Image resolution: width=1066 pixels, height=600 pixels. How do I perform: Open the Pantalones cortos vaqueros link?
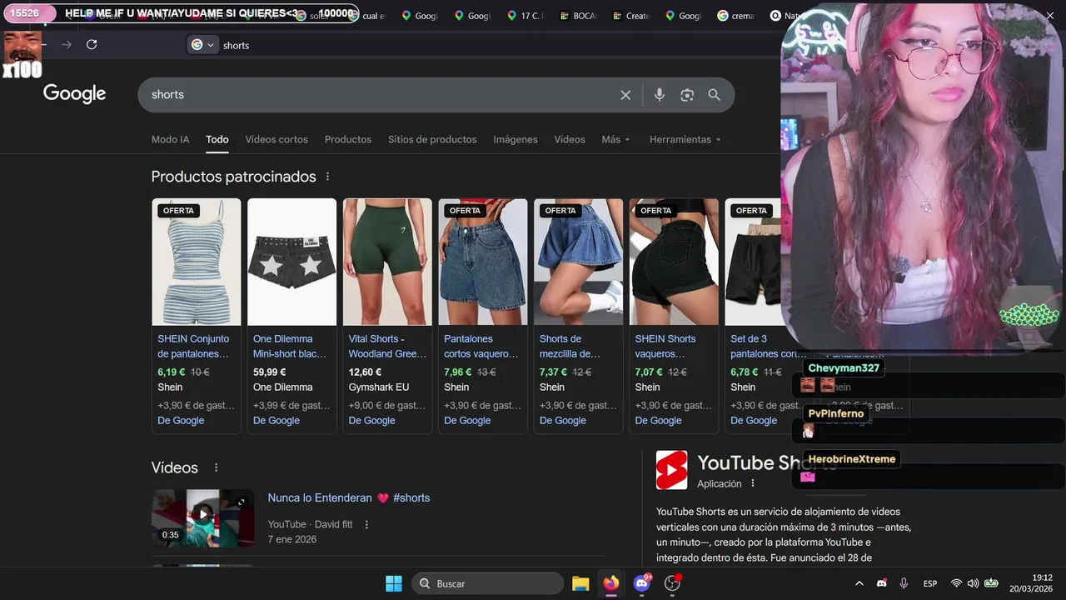(481, 346)
